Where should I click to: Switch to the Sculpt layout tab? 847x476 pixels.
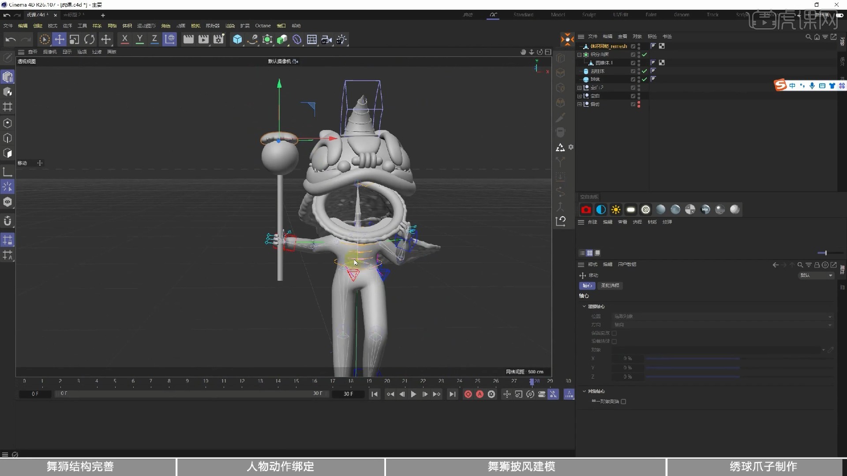coord(588,15)
